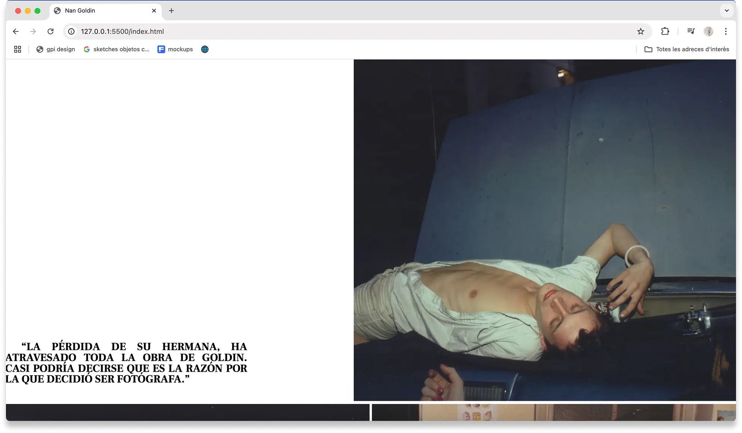Viewport: 742px width, 433px height.
Task: Open the Chrome profile avatar
Action: tap(708, 31)
